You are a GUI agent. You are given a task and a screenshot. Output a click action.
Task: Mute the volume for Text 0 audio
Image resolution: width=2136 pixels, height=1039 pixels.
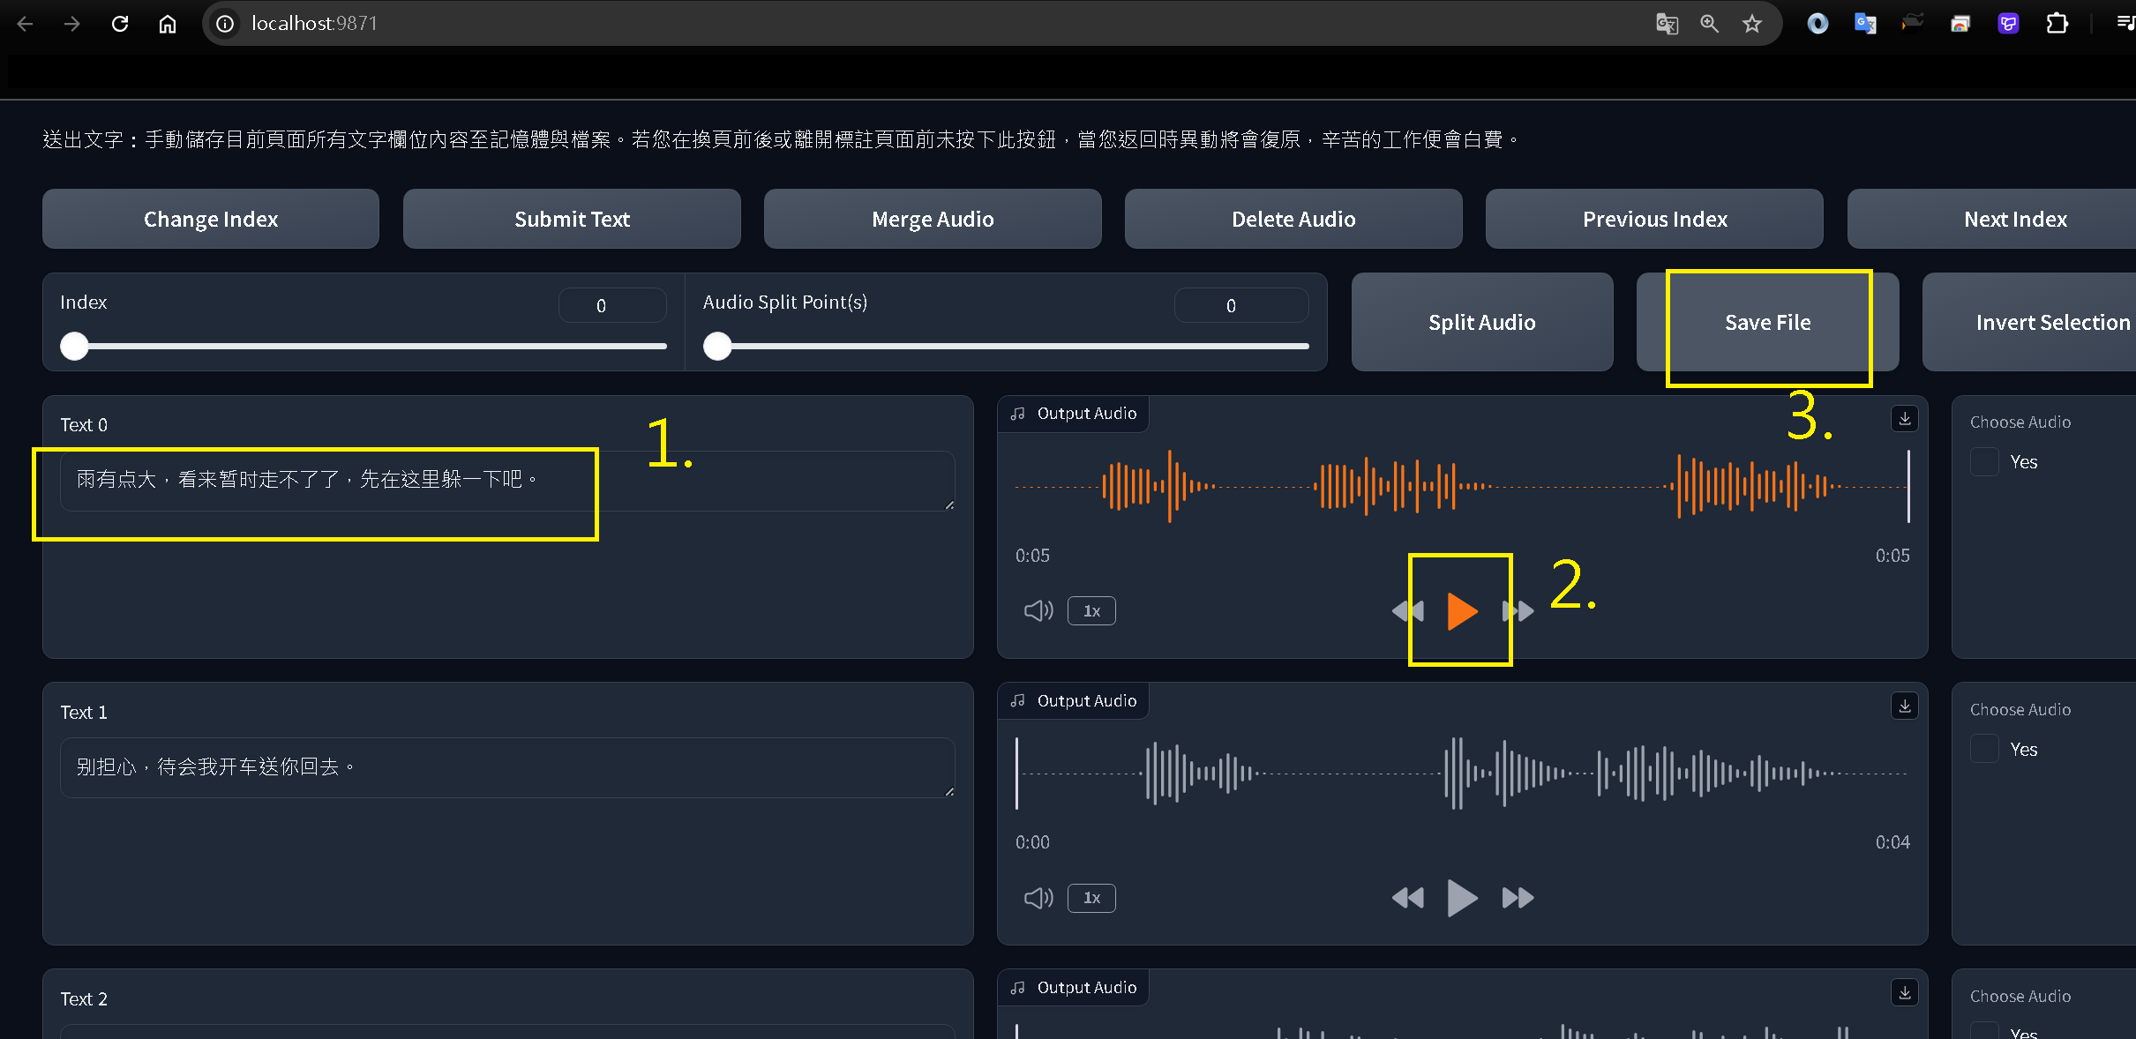[1038, 610]
